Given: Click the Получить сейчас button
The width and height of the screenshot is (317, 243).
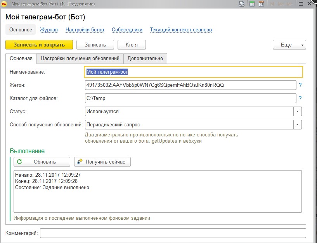Looking at the screenshot, I should click(102, 162).
